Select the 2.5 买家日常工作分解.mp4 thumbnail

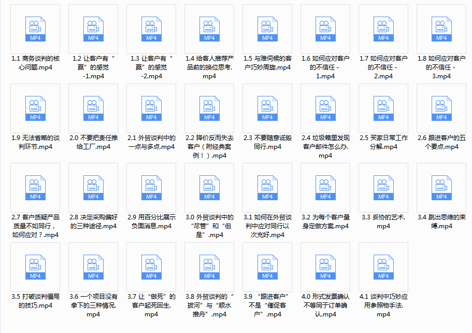[x=383, y=109]
